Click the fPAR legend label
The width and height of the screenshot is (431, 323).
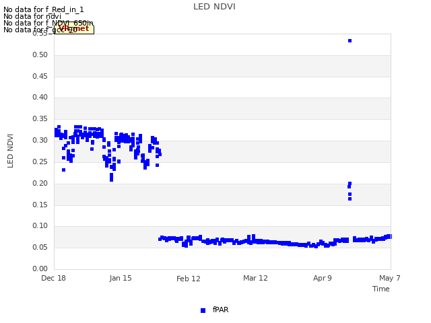click(220, 310)
